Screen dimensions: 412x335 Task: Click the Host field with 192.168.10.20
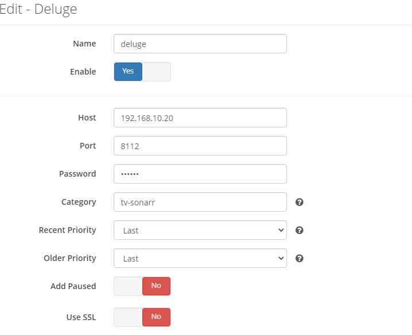pos(200,118)
